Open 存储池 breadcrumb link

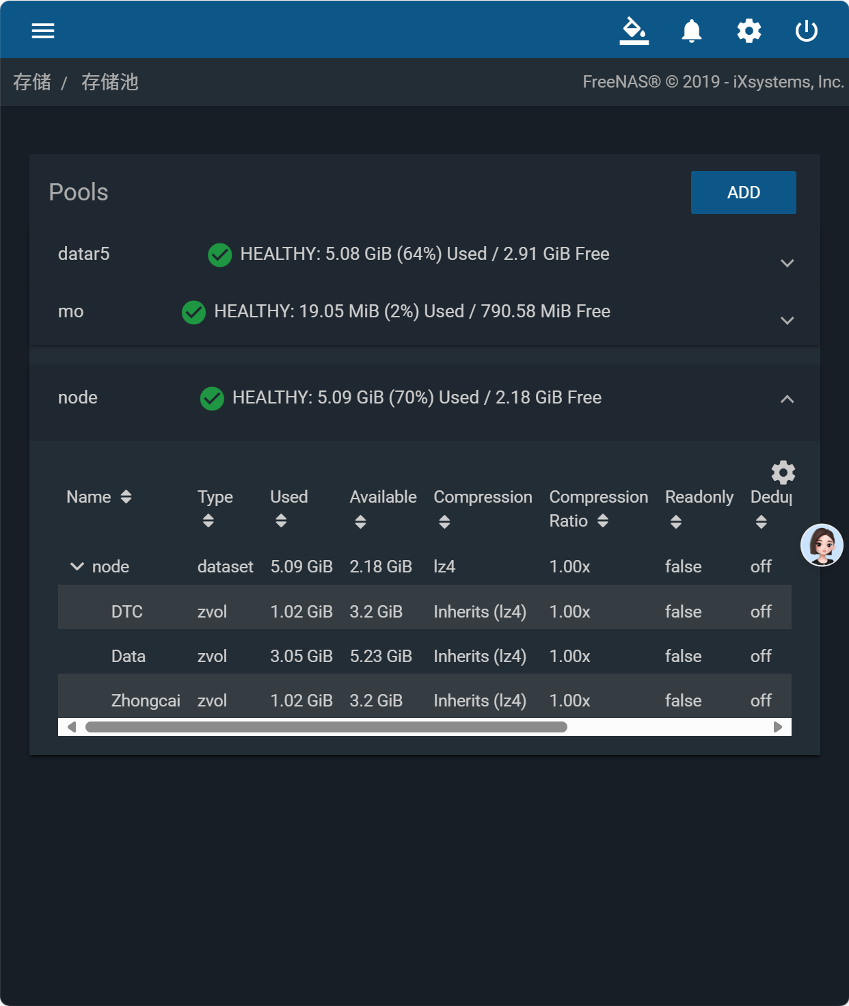coord(110,82)
